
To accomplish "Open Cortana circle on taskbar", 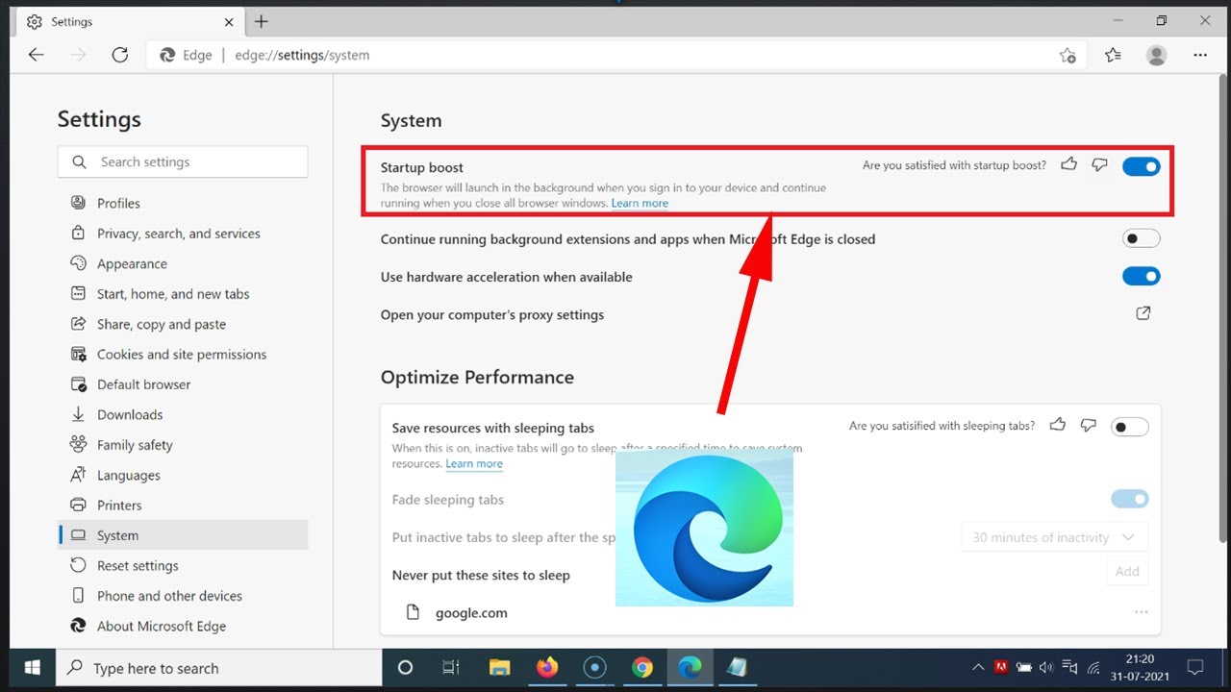I will click(405, 667).
